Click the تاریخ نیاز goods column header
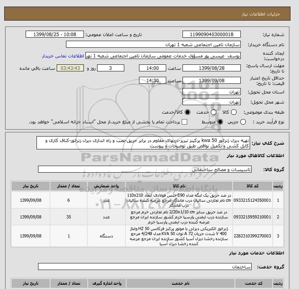 tap(31, 186)
